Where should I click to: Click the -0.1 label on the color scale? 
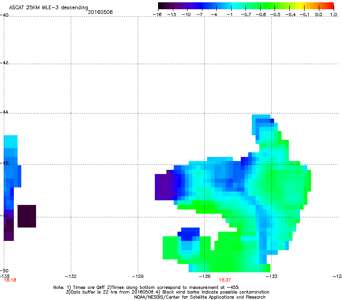[x=305, y=15]
